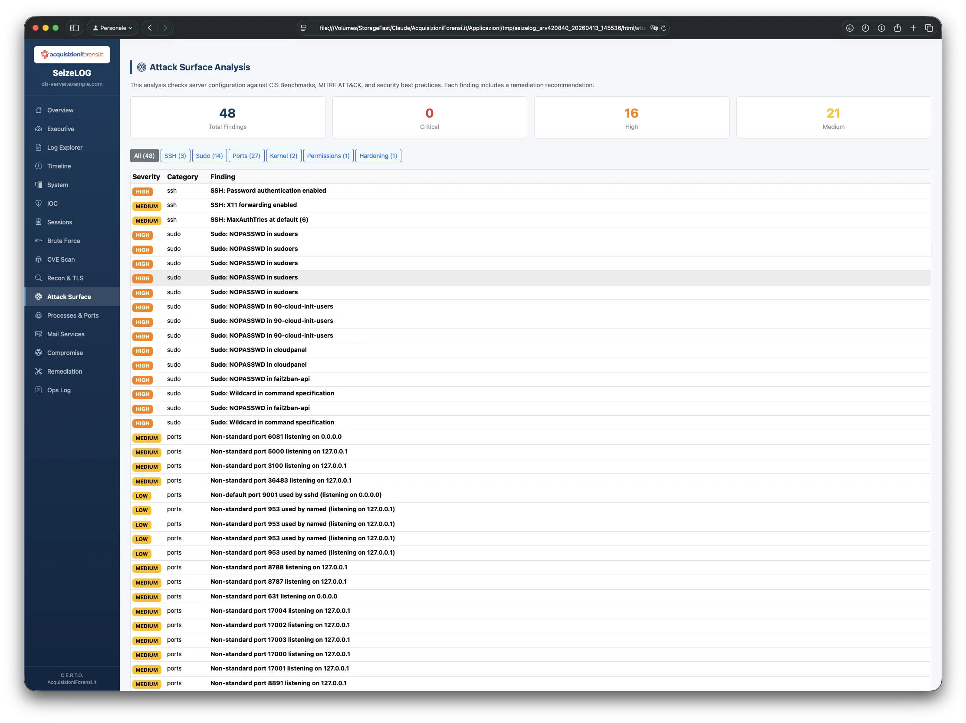Select the SSH Password authentication enabled row
Image resolution: width=966 pixels, height=723 pixels.
tap(268, 191)
